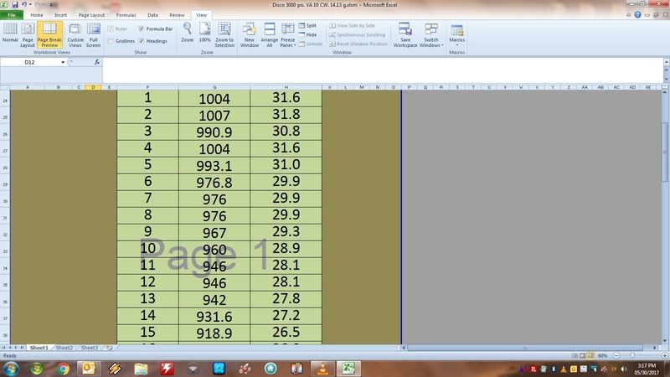
Task: Toggle the Headings checkbox
Action: tap(142, 40)
